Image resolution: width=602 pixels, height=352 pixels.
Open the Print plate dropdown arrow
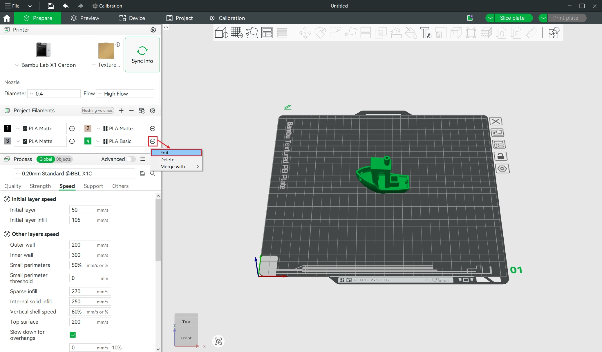(543, 18)
